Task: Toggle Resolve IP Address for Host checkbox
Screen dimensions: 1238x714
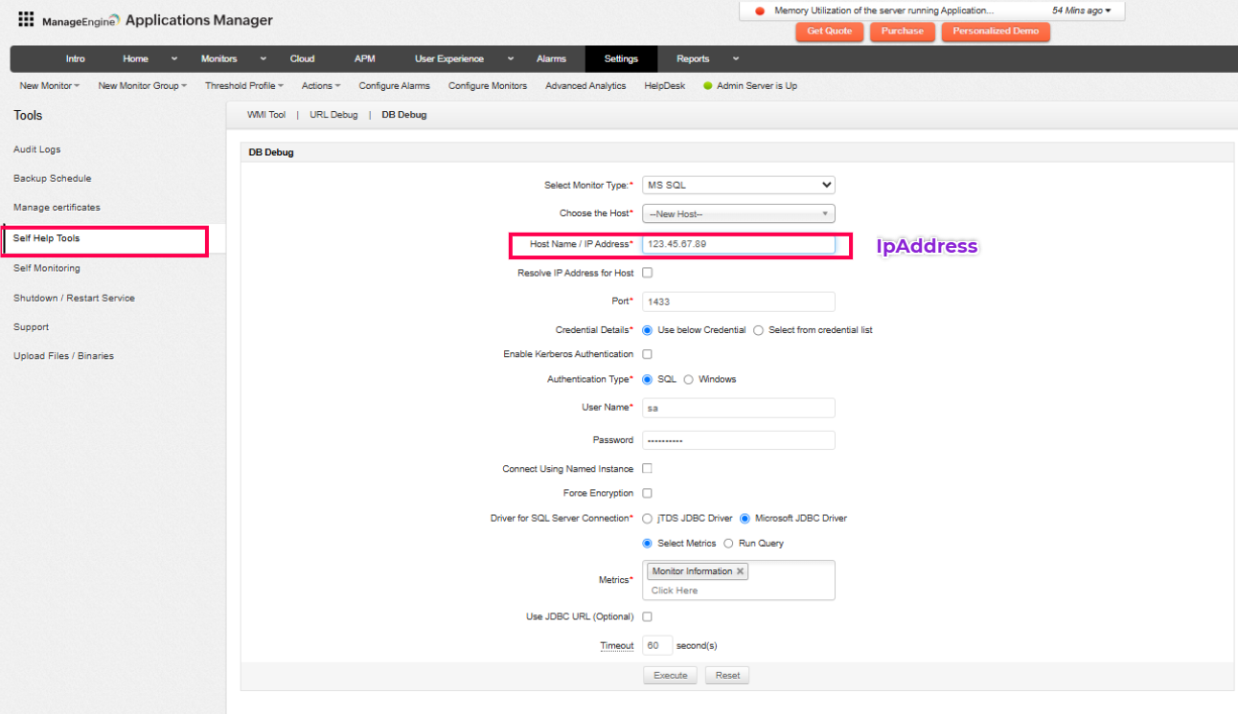Action: click(647, 273)
